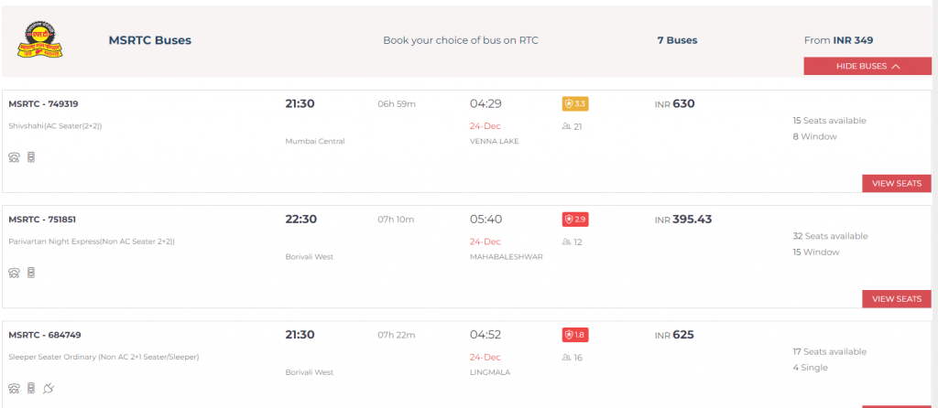938x408 pixels.
Task: View seats for Parivartan Night Express
Action: (x=897, y=299)
